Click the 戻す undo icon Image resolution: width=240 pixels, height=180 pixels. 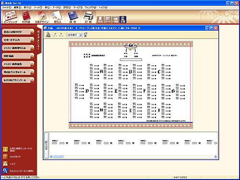pos(55,35)
